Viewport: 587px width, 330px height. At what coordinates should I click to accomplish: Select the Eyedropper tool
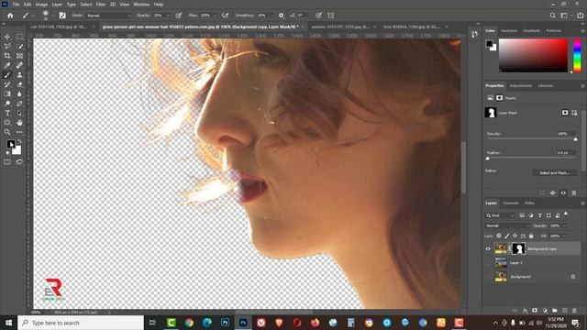[x=7, y=65]
